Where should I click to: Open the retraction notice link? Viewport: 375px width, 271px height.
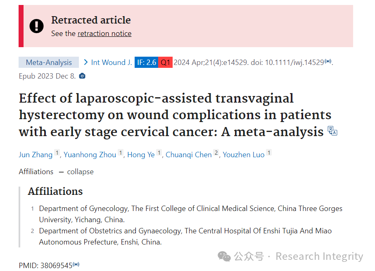104,34
